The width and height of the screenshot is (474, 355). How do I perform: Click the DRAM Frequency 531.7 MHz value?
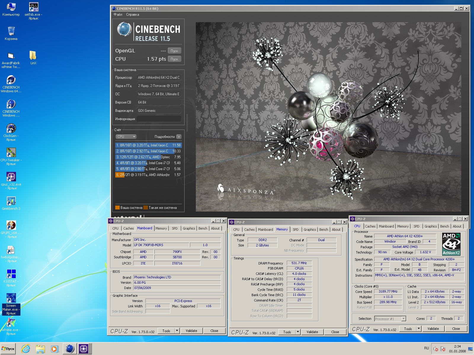[299, 263]
